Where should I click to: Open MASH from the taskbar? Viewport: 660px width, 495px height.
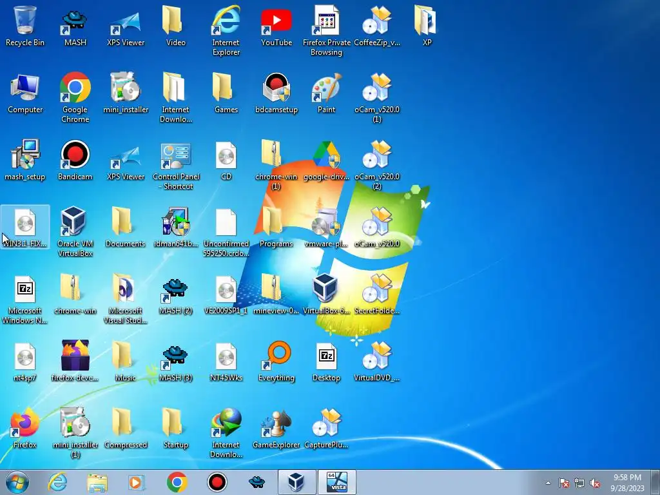tap(257, 482)
